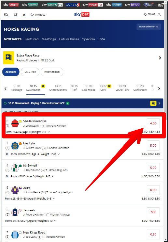
Task: Show next races with right carousel arrow
Action: (x=159, y=89)
